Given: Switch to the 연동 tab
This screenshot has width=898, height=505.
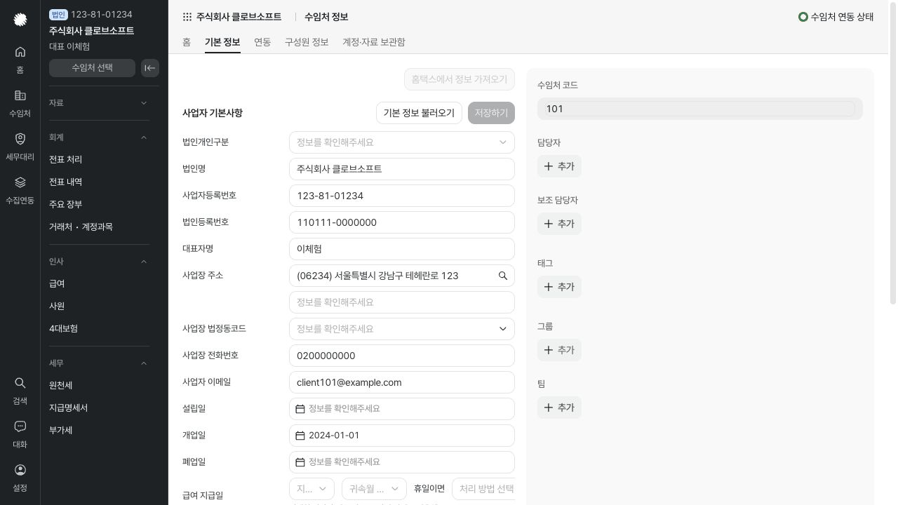Looking at the screenshot, I should (x=262, y=42).
